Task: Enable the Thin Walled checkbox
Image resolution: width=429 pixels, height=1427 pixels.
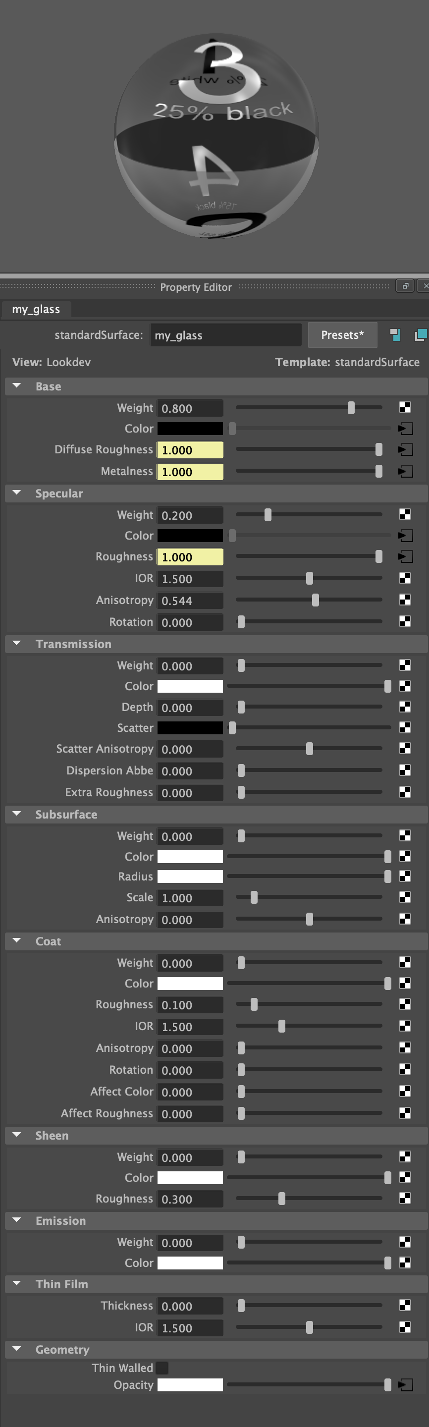Action: 162,1368
